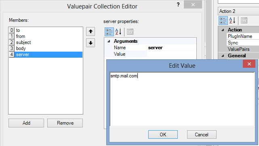Sort server properties alphabetically

[118, 32]
